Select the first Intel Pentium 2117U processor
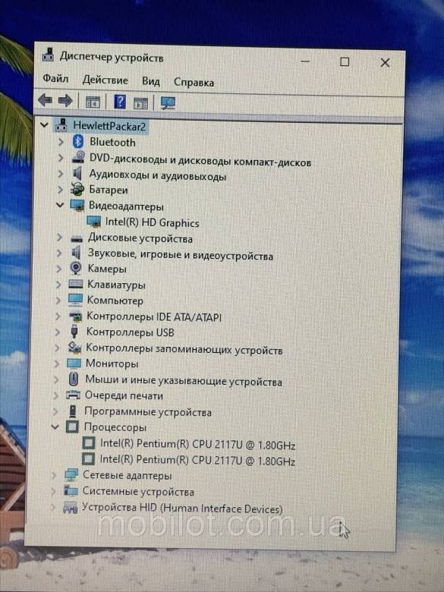Viewport: 444px width, 592px height. coord(197,444)
